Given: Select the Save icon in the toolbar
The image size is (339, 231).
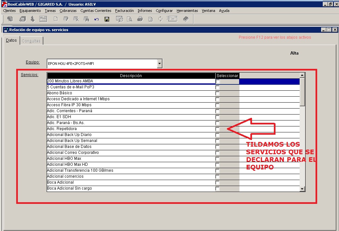Looking at the screenshot, I should 106,19.
